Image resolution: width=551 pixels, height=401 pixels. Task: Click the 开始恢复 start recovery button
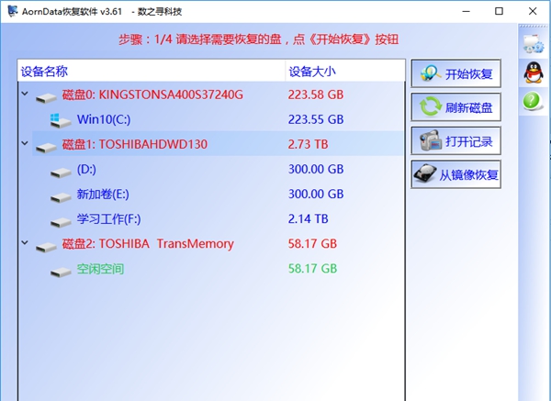[x=455, y=73]
